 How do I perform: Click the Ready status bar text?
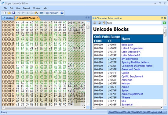tap(4, 112)
